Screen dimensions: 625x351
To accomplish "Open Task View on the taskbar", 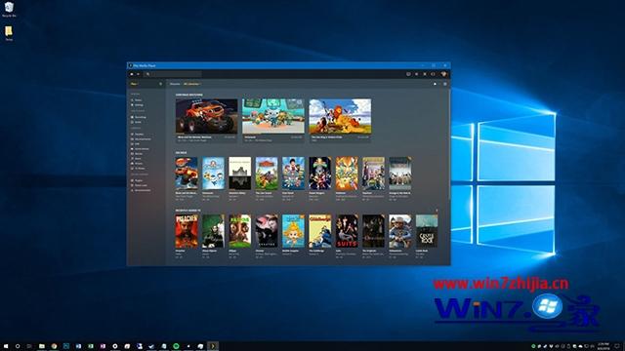I will [29, 346].
